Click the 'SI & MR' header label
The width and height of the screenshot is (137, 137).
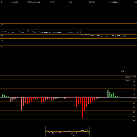15,2
